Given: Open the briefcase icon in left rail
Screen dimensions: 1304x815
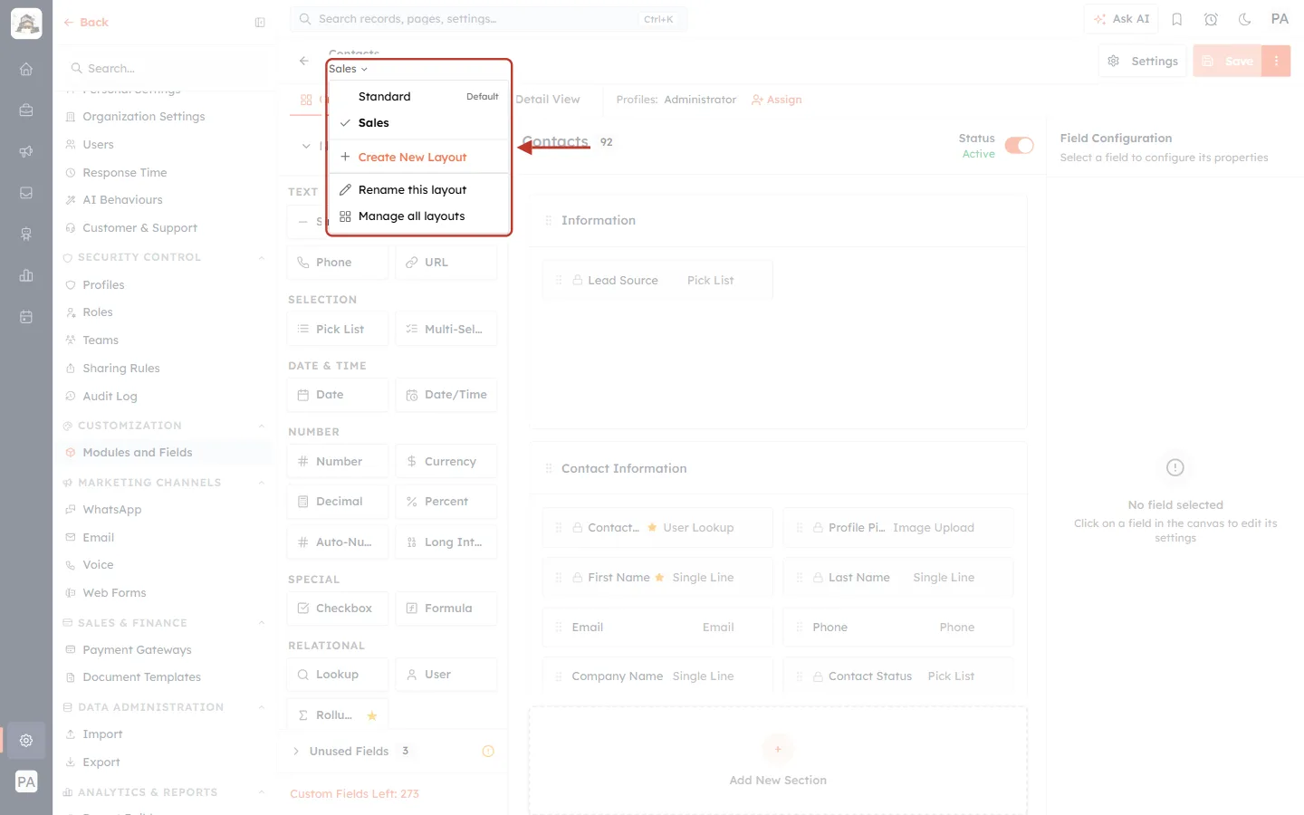Looking at the screenshot, I should click(x=26, y=110).
